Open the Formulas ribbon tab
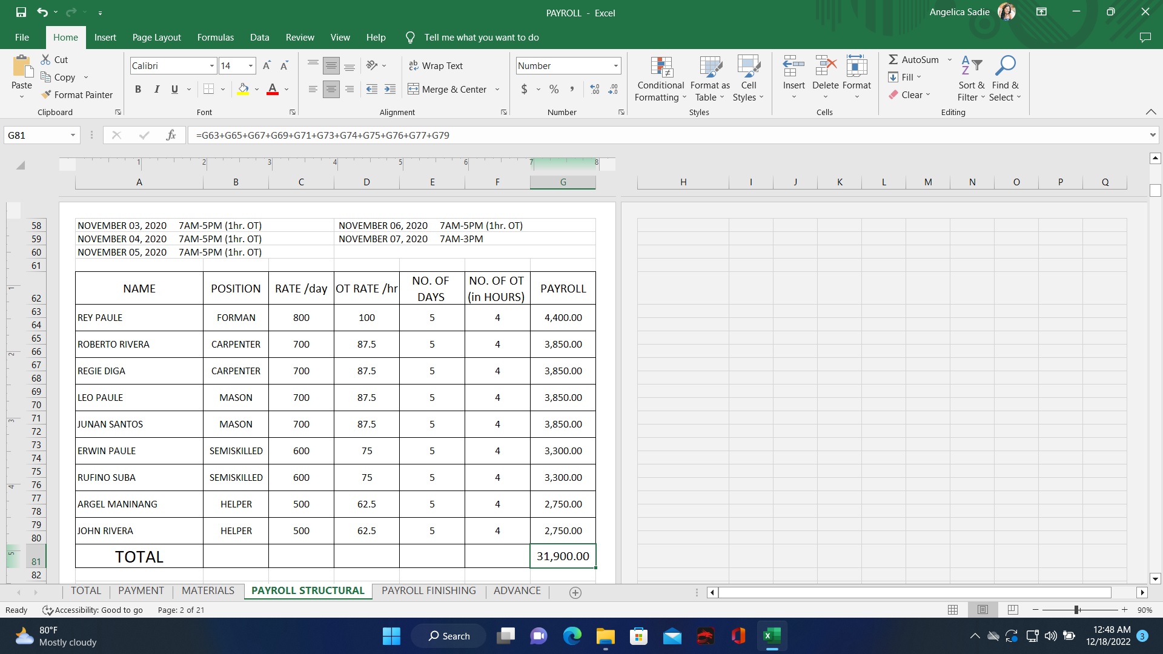Viewport: 1163px width, 654px height. coord(215,37)
